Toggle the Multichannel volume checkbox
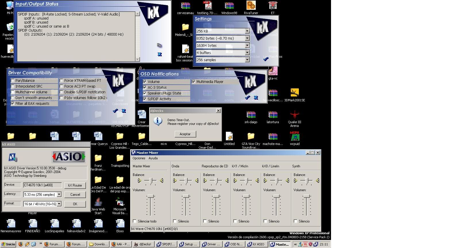 pos(13,92)
